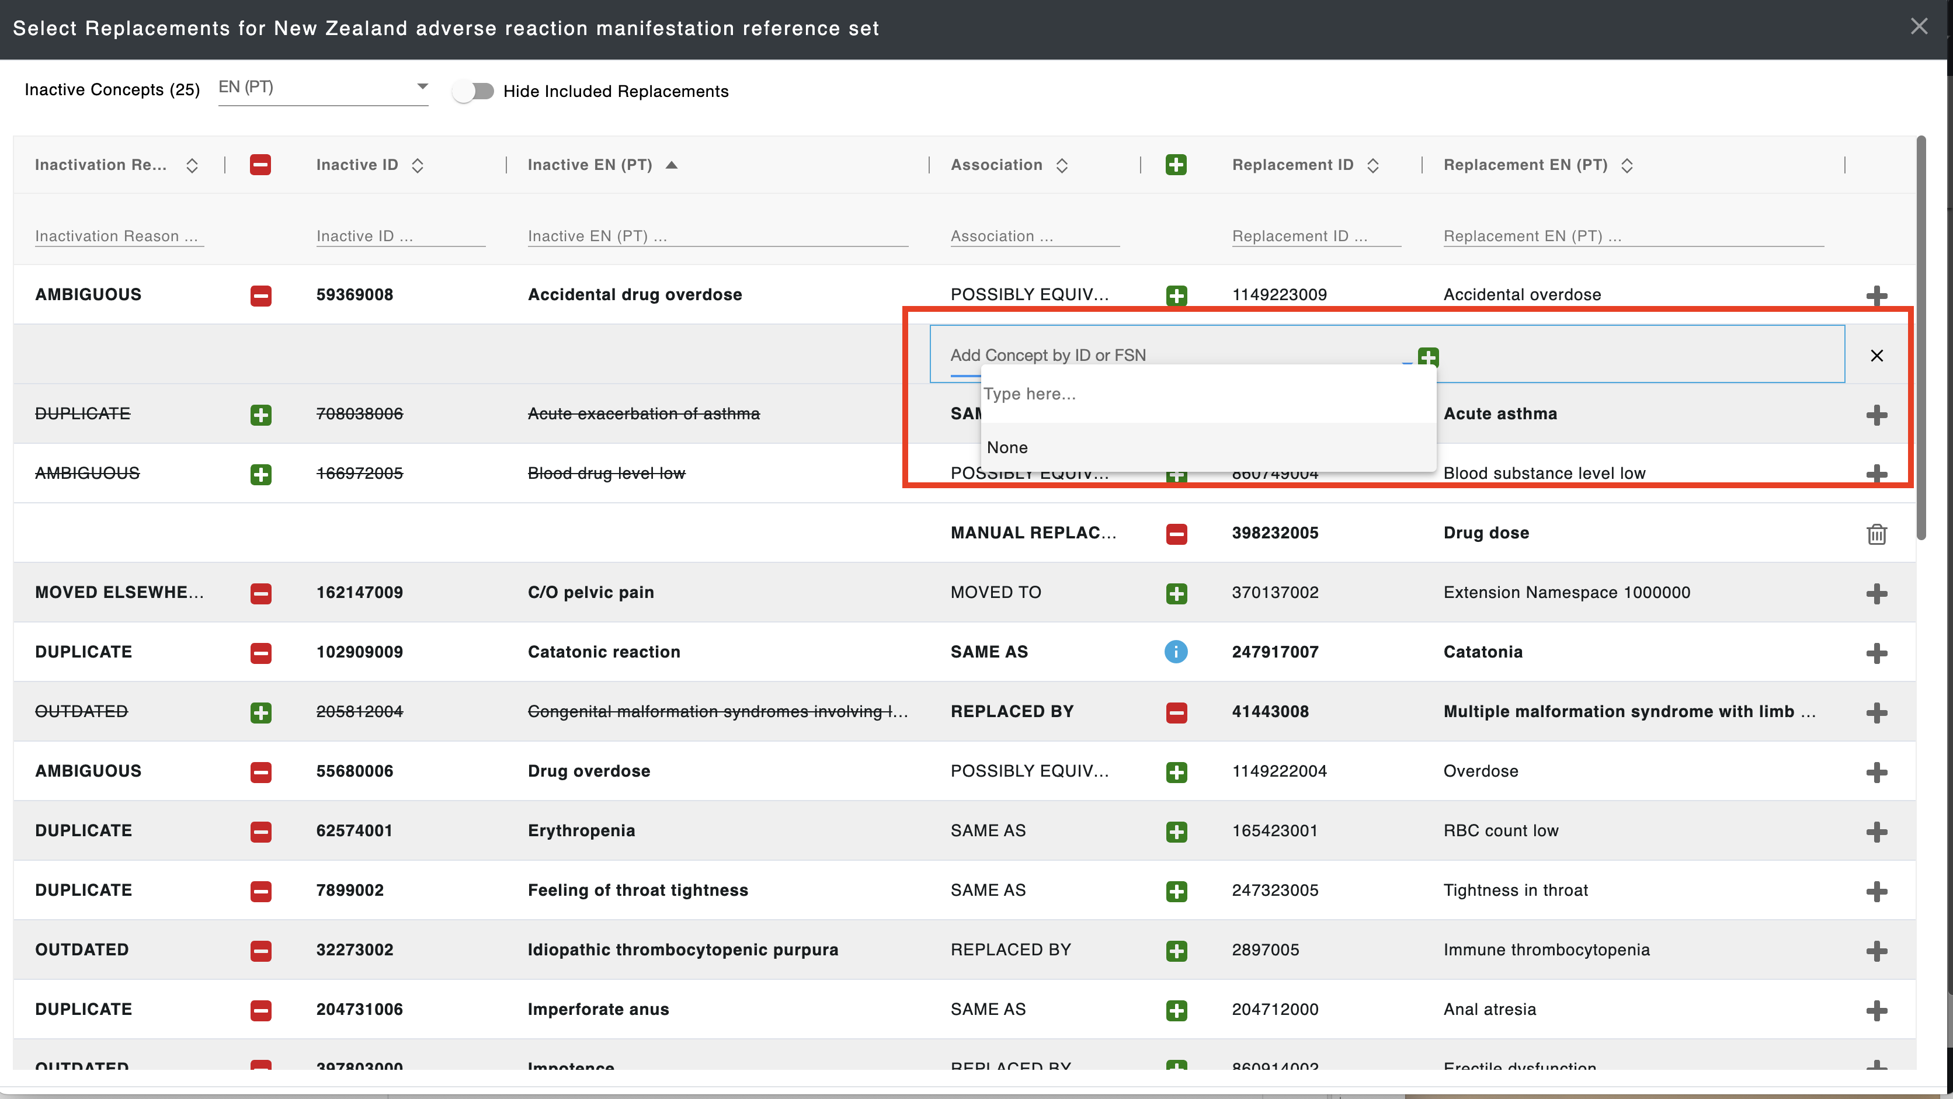Add manual replacement in Extension Namespace 1000000 row
Image resolution: width=1953 pixels, height=1099 pixels.
1876,593
